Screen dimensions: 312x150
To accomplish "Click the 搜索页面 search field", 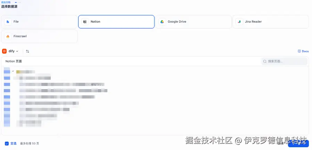I will (284, 61).
